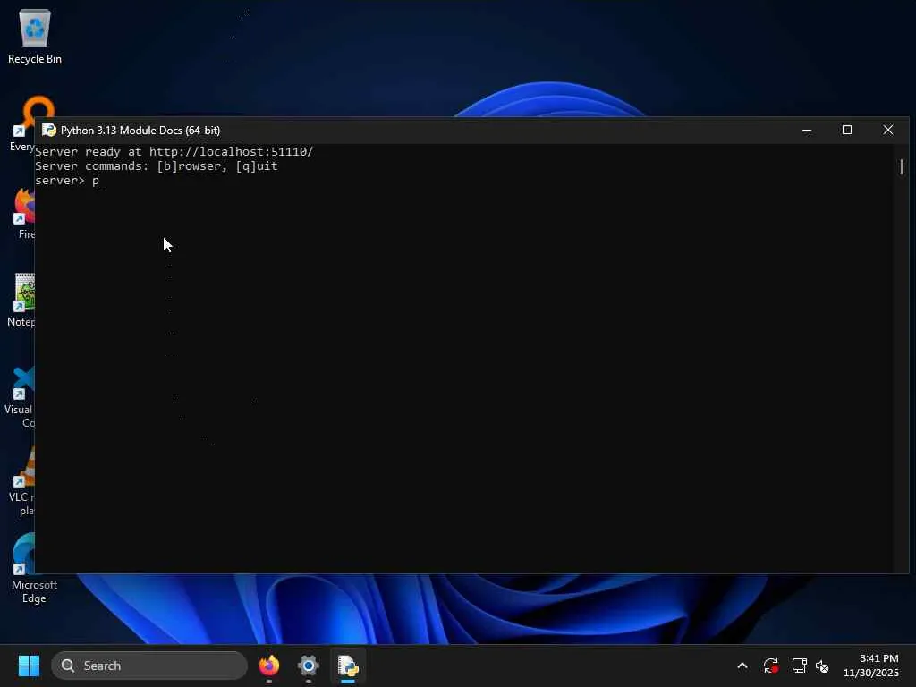Show hidden icons in system tray
Viewport: 916px width, 687px height.
(x=742, y=666)
